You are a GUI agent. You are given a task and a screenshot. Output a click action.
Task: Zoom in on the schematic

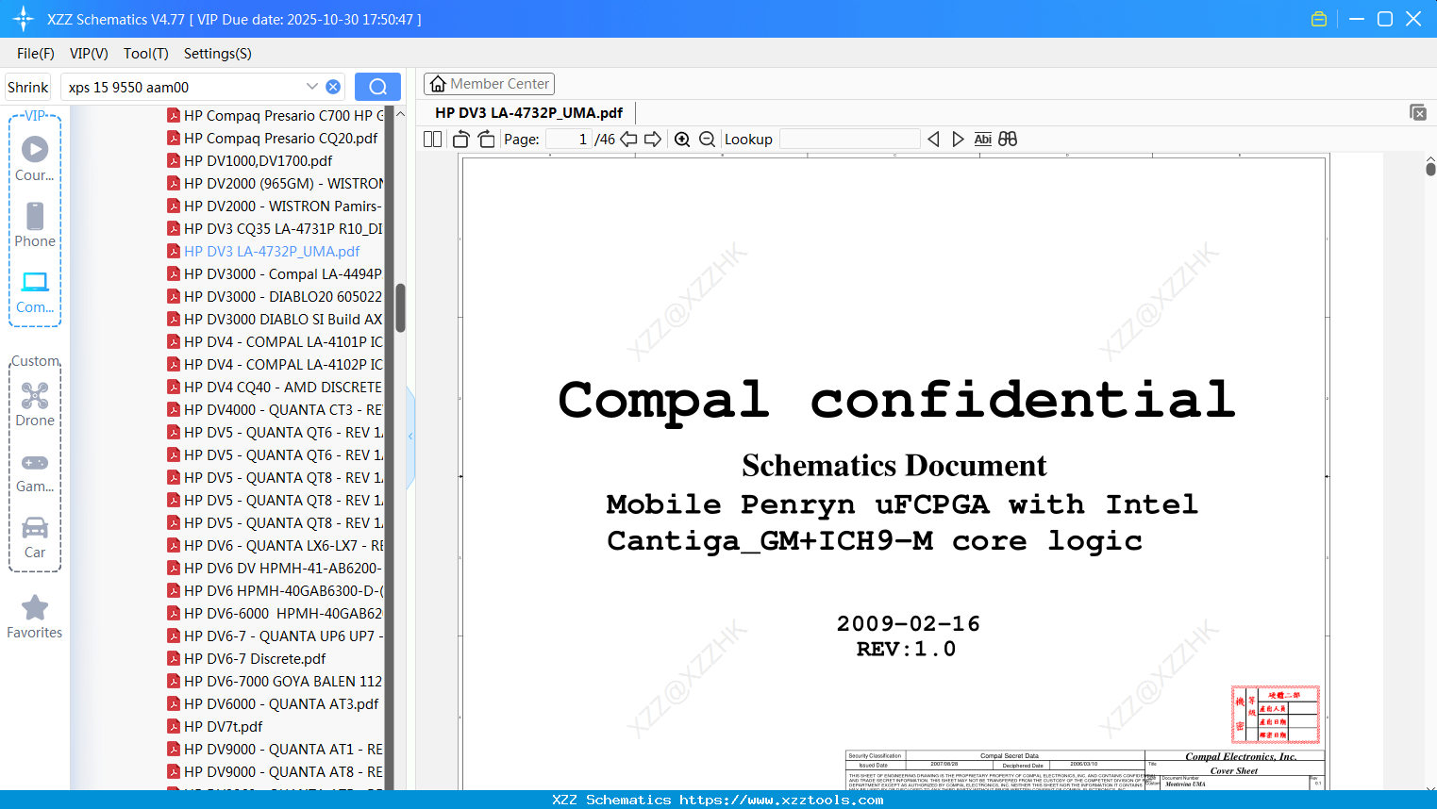point(682,139)
